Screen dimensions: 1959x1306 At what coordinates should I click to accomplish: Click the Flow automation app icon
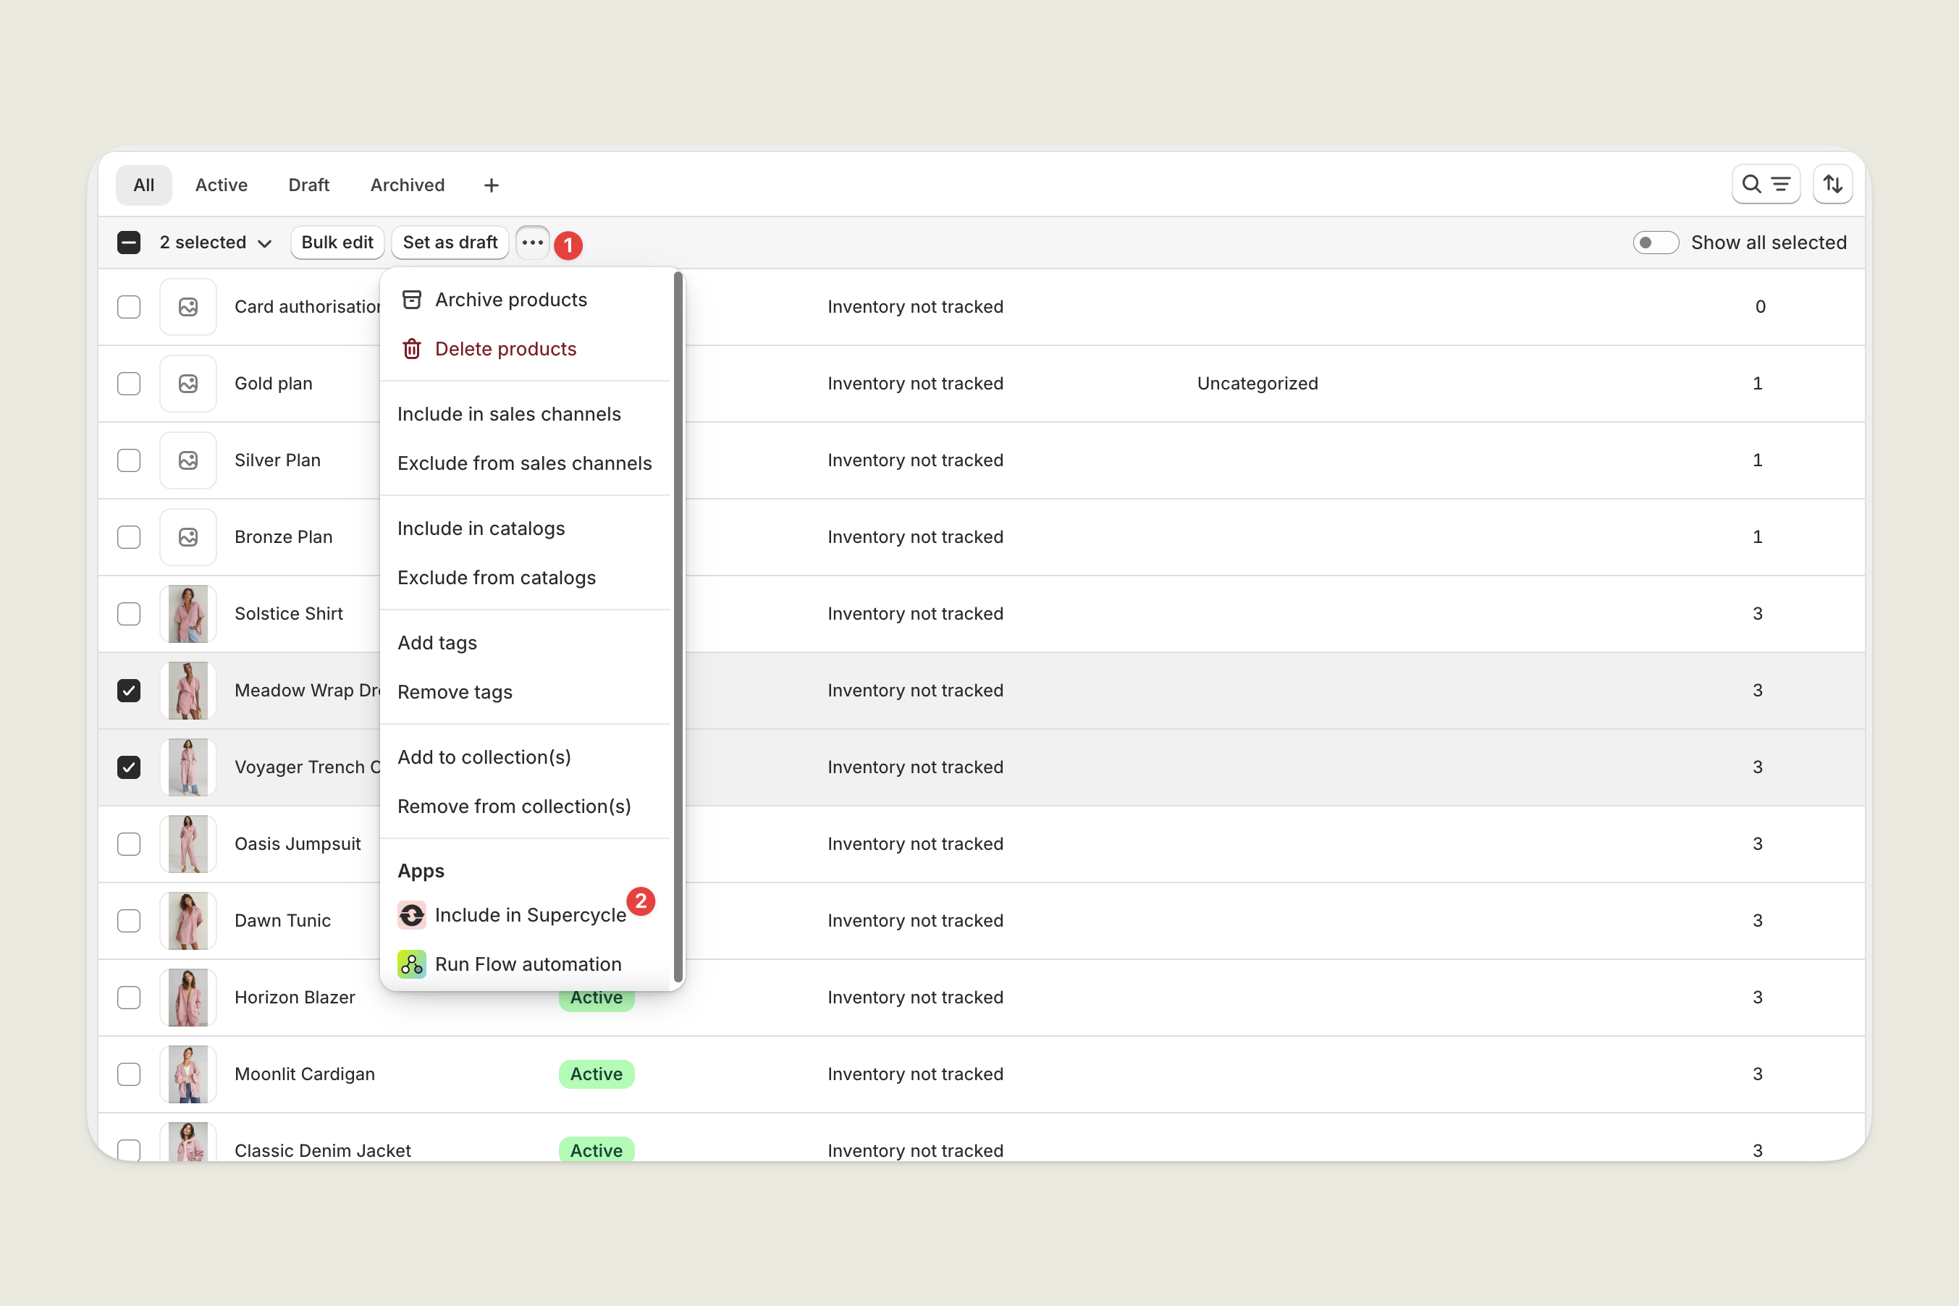click(411, 964)
